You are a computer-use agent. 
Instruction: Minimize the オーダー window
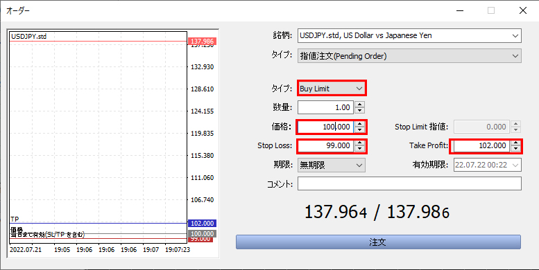click(460, 10)
